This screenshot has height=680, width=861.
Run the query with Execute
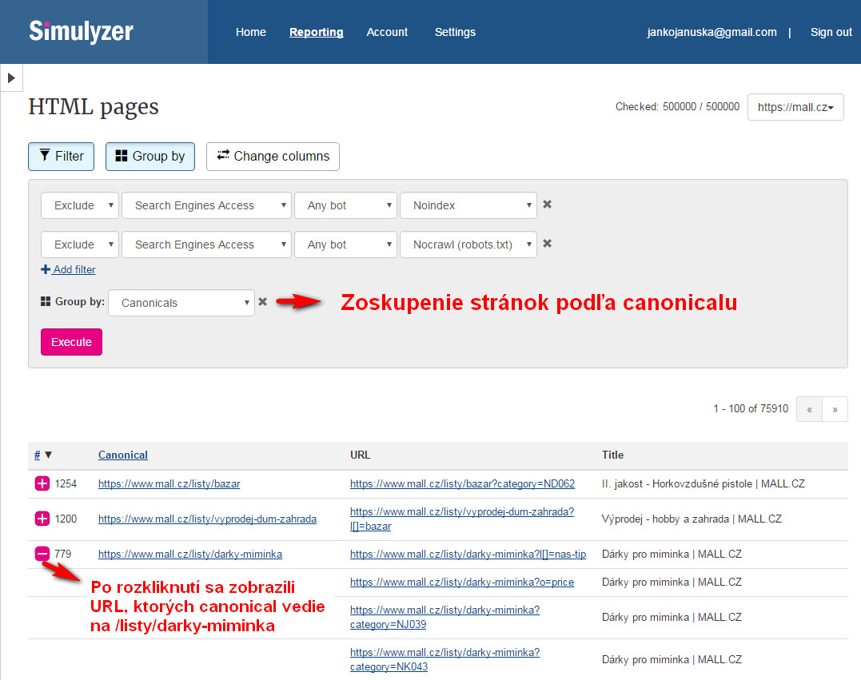click(x=71, y=342)
